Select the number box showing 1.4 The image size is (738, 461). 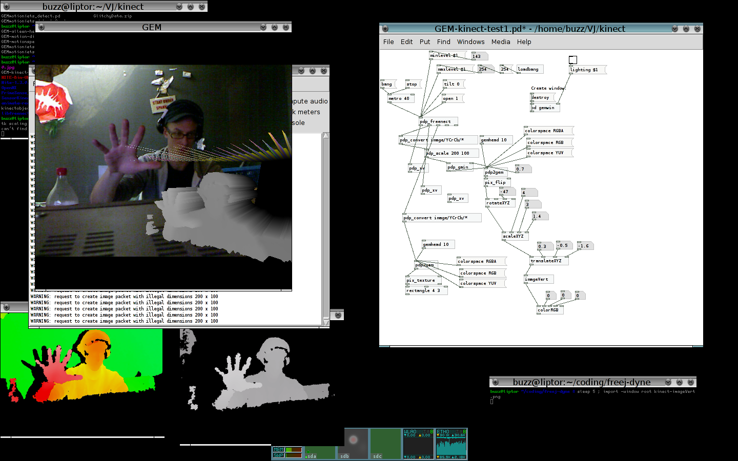tap(540, 216)
